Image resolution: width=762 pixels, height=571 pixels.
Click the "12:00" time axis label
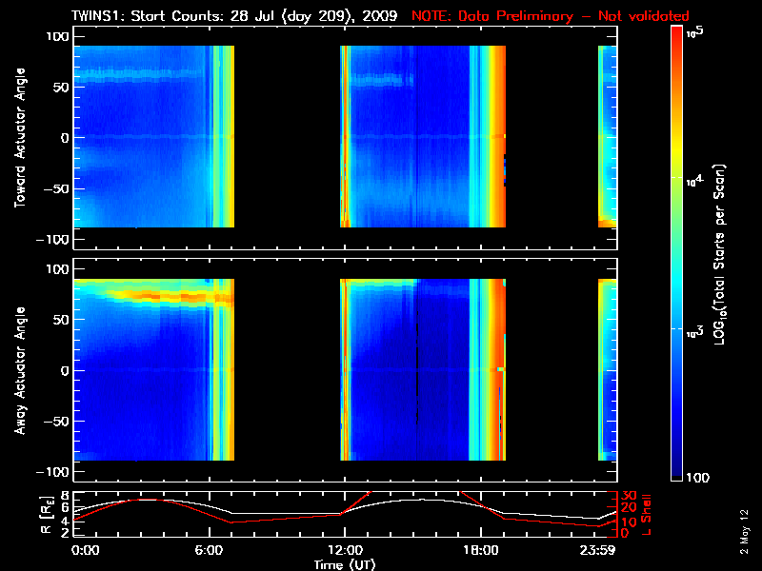345,550
